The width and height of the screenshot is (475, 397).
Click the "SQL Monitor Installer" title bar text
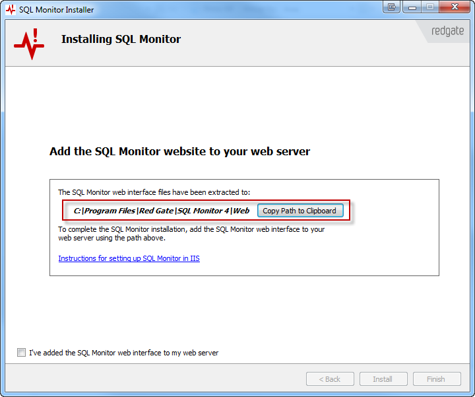click(x=56, y=10)
